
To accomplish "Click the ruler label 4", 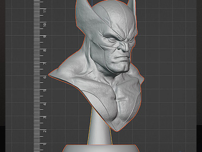I will [x=45, y=104].
